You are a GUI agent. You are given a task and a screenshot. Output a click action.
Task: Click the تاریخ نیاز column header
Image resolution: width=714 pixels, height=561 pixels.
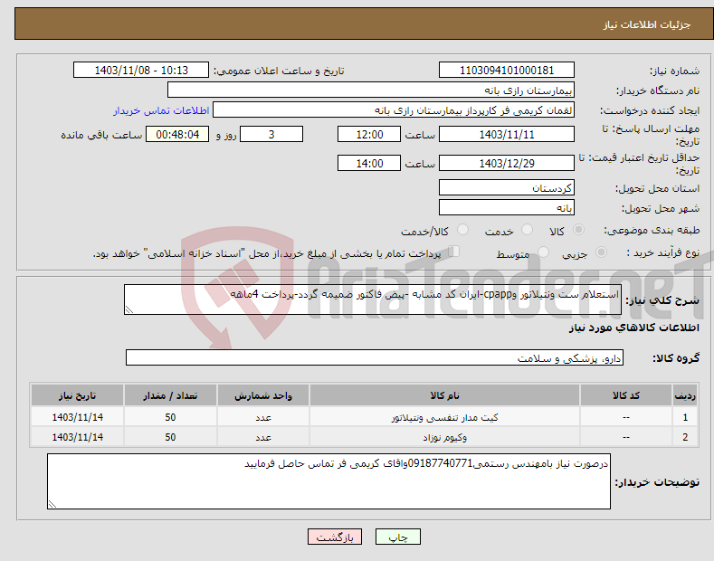[x=78, y=395]
